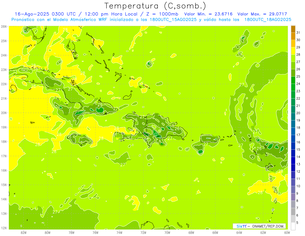Click the 19N latitude axis label
This screenshot has height=236, width=305.
tap(4, 127)
